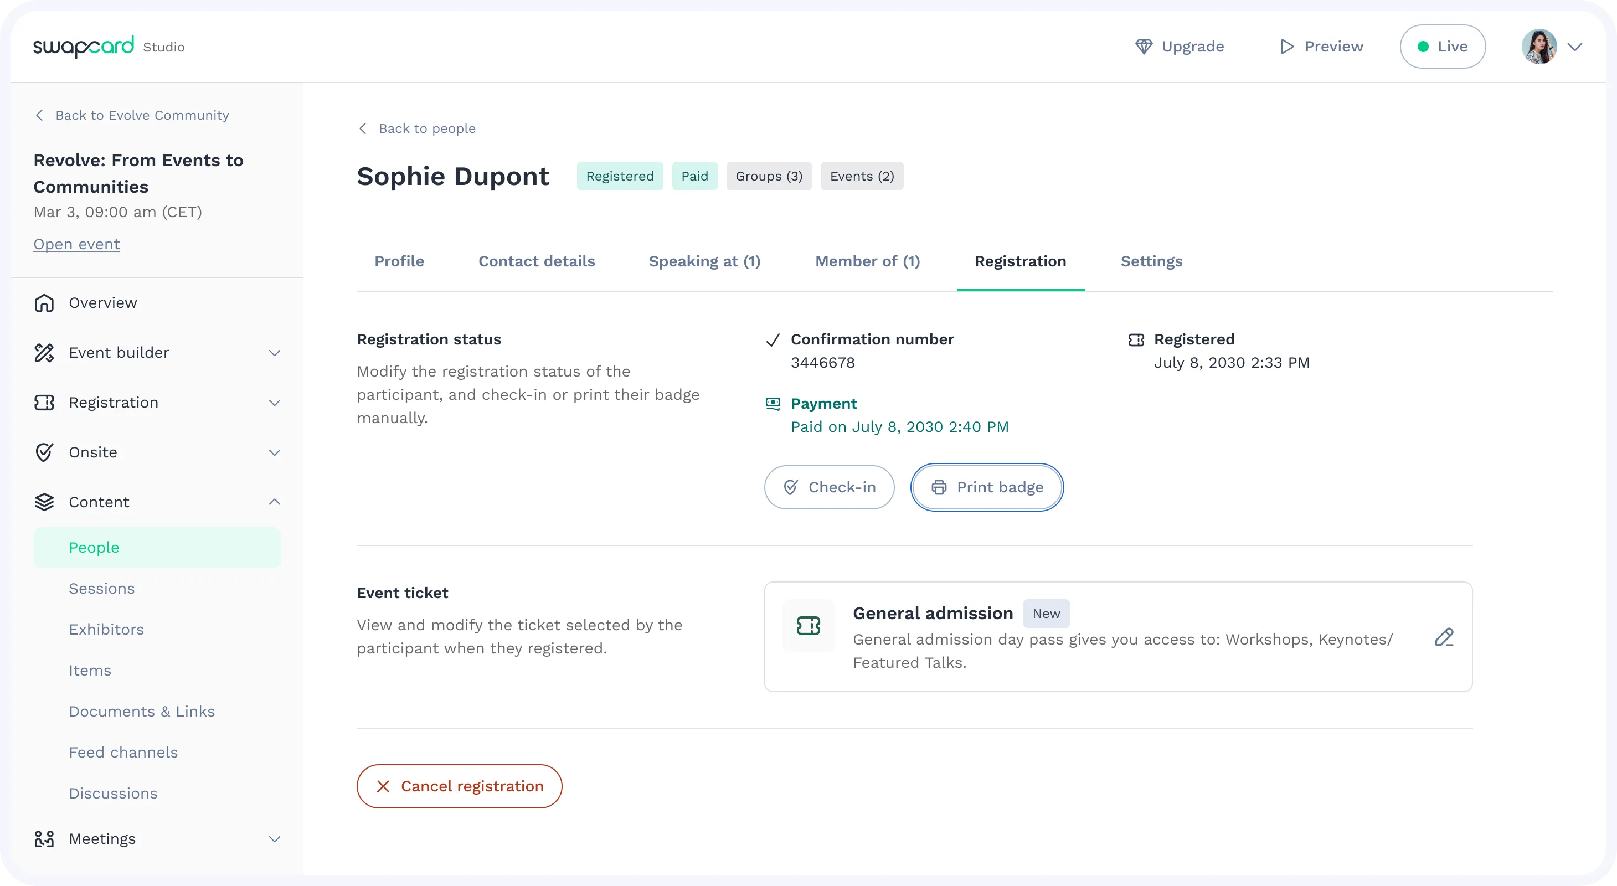The image size is (1617, 886).
Task: Expand the Event builder section chevron
Action: pos(274,353)
